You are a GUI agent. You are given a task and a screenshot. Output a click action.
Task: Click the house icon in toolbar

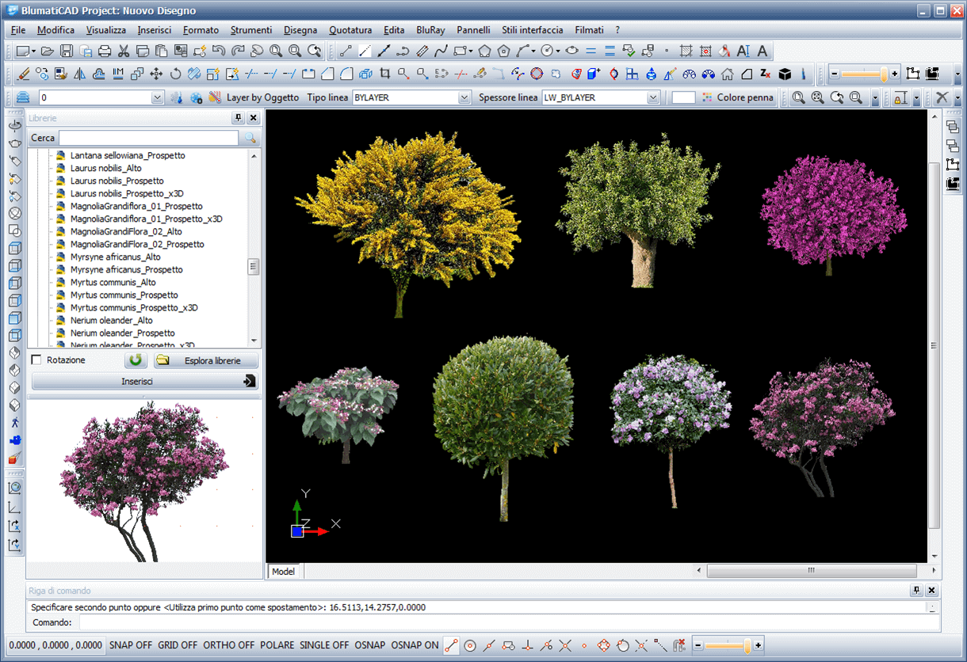(728, 74)
